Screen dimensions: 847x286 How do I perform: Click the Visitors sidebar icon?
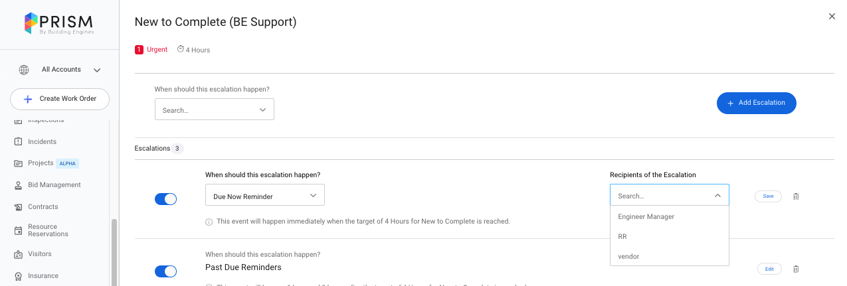pos(19,254)
